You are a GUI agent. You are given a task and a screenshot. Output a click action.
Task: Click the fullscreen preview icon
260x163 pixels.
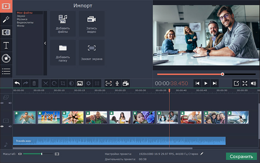[245, 84]
